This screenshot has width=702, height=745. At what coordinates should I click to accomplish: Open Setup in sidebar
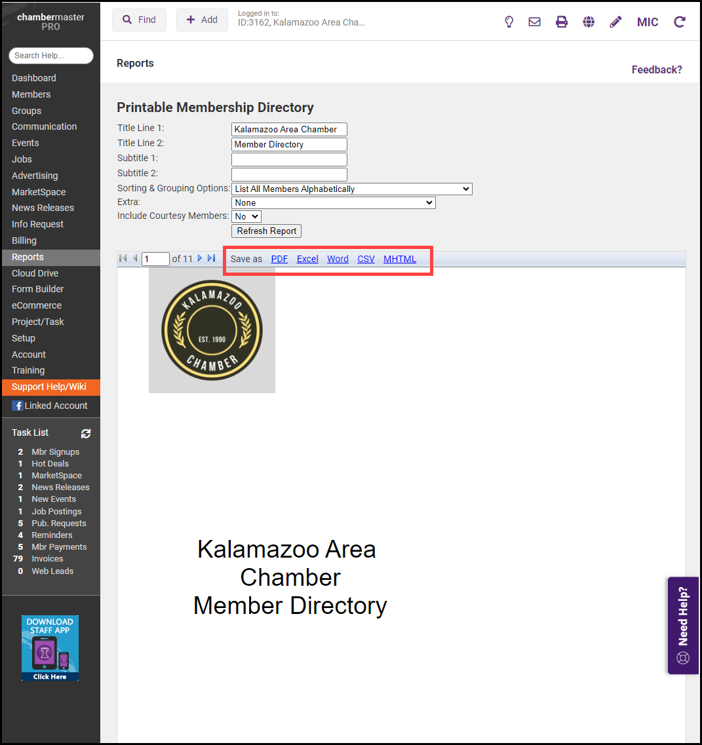24,338
